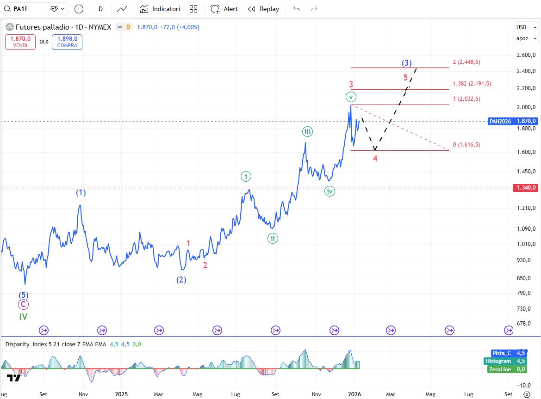The width and height of the screenshot is (541, 399).
Task: Click the add symbol compare plus icon
Action: [79, 9]
